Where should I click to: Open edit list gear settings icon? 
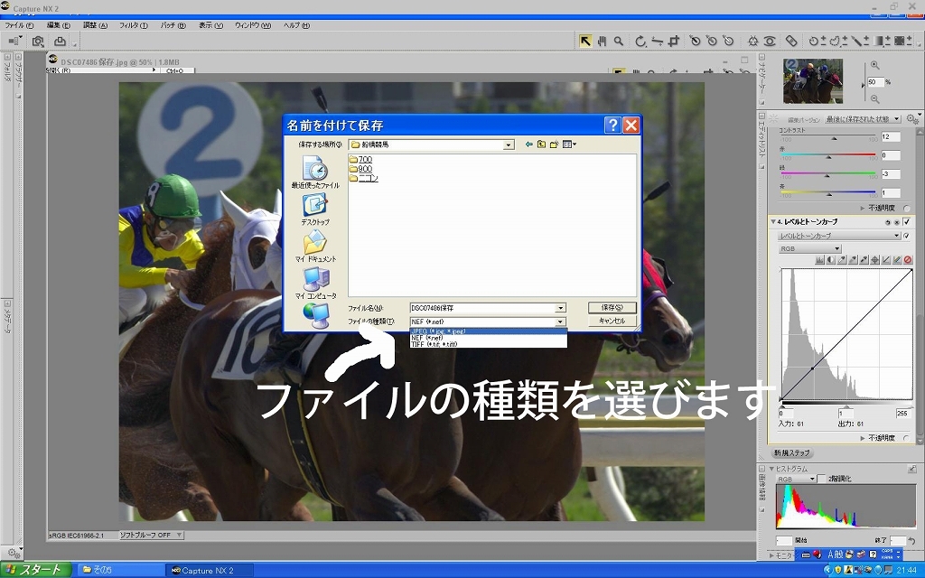(x=912, y=118)
